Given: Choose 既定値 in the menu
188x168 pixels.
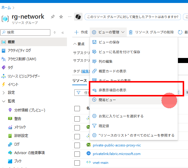Looking at the screenshot, I should tap(134, 126).
